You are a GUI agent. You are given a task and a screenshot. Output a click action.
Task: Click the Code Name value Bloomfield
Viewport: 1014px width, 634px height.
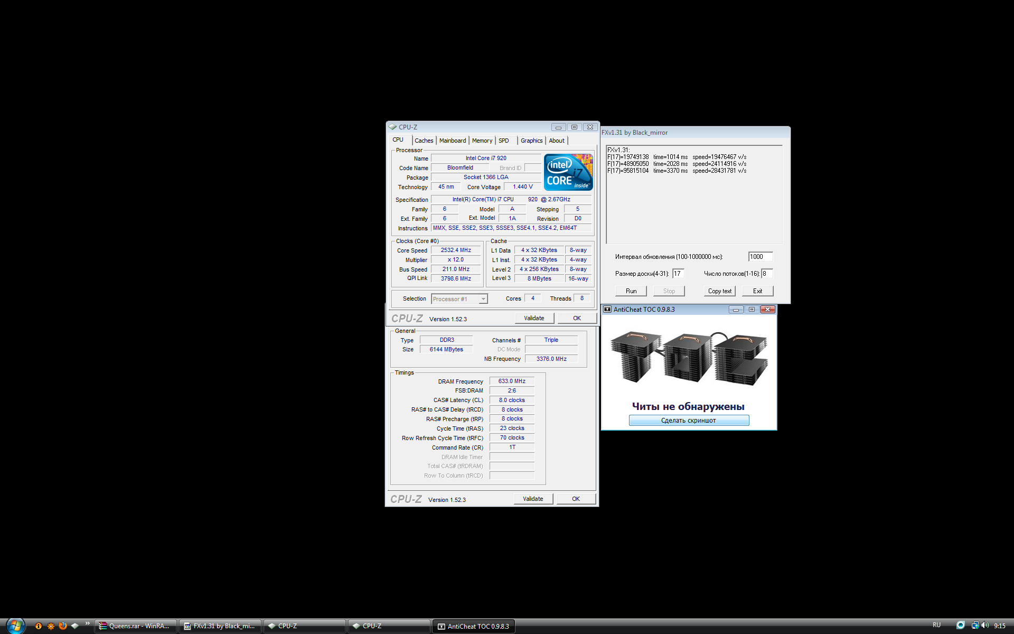click(460, 168)
